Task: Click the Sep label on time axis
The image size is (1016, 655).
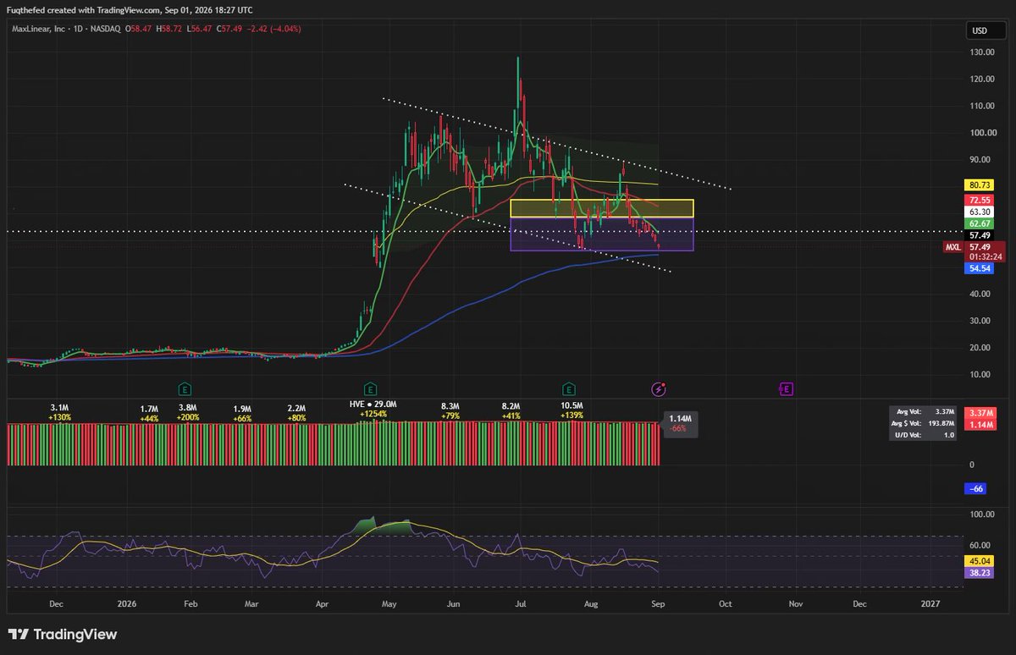Action: pos(658,604)
